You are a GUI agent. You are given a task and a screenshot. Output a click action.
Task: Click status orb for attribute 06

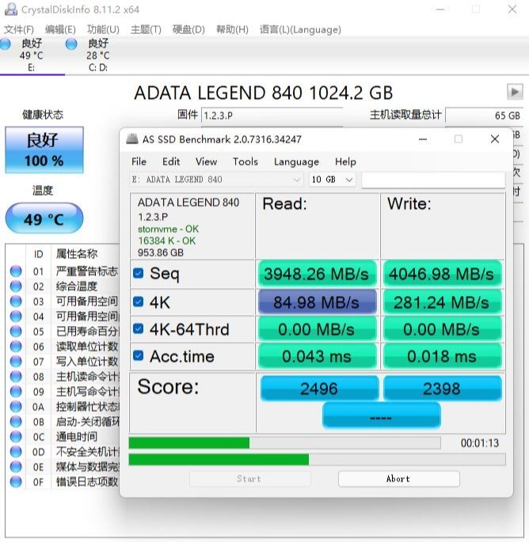pyautogui.click(x=16, y=346)
